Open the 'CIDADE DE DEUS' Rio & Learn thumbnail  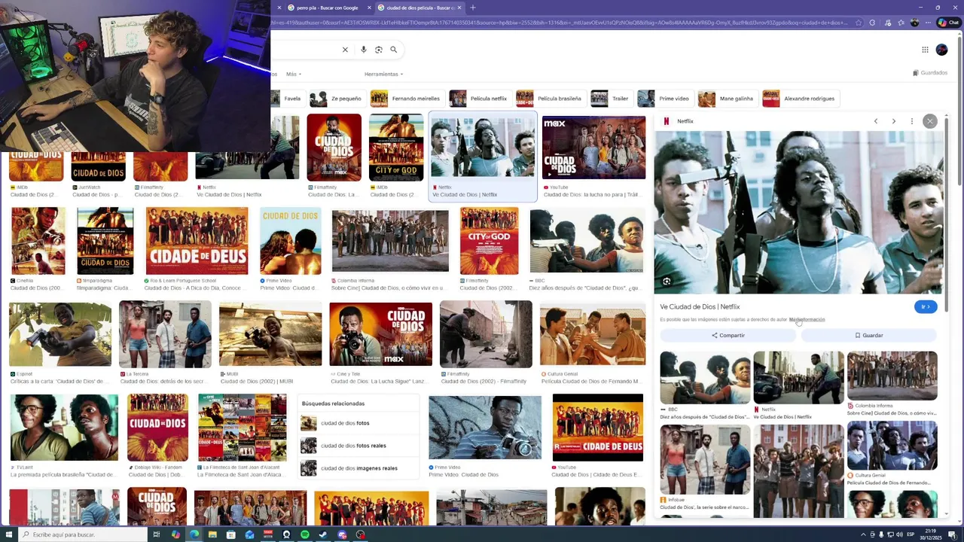[x=197, y=241]
